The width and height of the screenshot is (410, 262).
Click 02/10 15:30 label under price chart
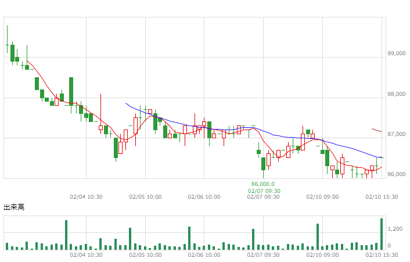tap(382, 197)
